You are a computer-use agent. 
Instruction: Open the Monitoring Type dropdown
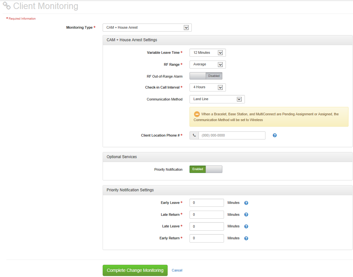[x=147, y=28]
